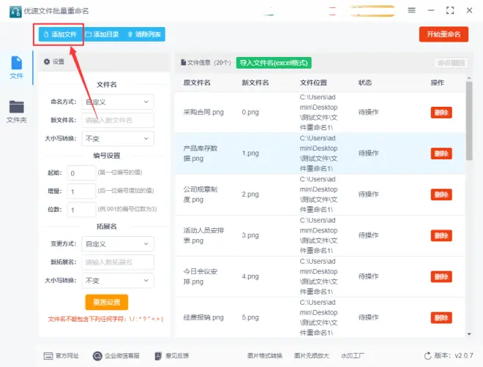Click the scrollbar down arrow
483x367 pixels.
[469, 334]
